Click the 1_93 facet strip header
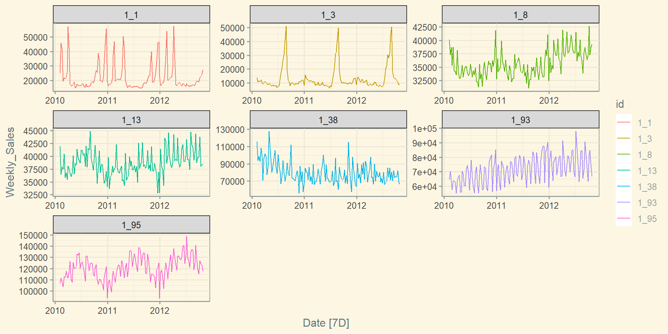The width and height of the screenshot is (668, 334). click(x=520, y=120)
